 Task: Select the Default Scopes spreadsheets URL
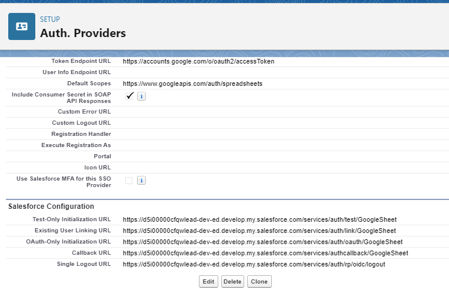[192, 84]
